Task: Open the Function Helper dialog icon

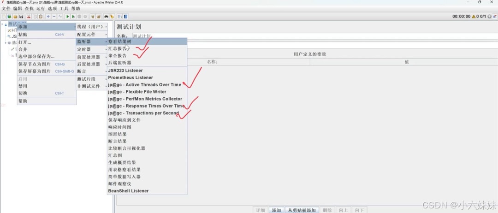Action: 120,16
